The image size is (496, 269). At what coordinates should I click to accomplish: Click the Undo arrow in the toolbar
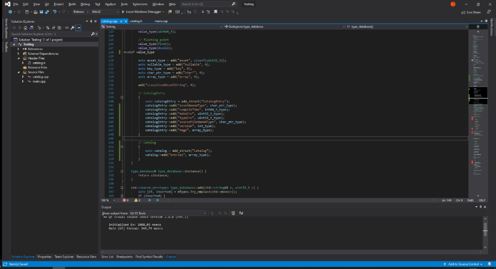[x=55, y=11]
